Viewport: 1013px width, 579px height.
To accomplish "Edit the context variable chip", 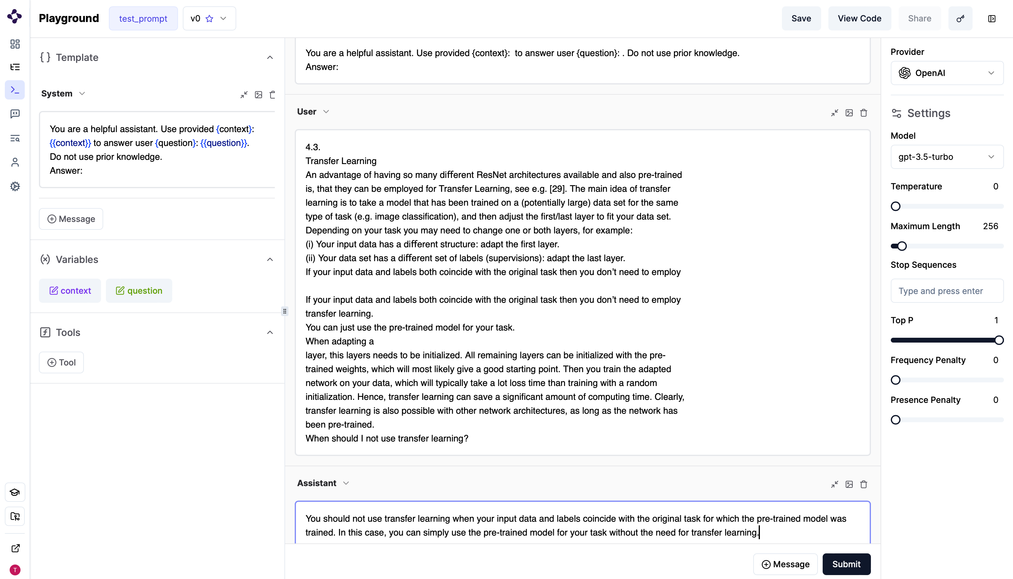I will click(x=70, y=291).
